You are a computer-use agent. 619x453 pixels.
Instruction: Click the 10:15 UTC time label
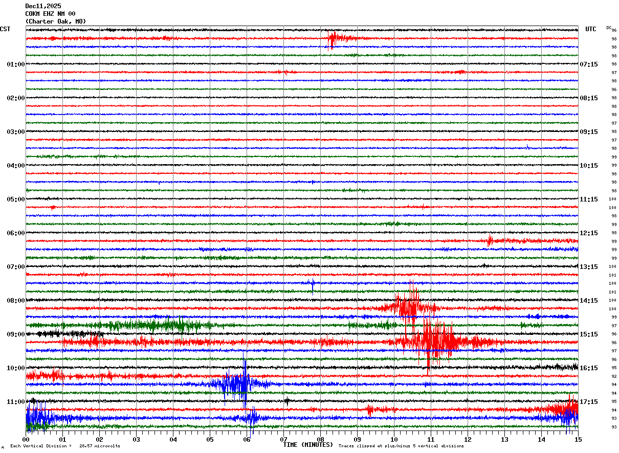coord(589,166)
